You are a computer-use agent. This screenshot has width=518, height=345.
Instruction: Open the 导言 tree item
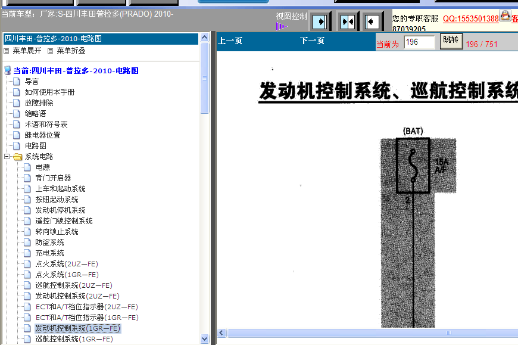(x=32, y=82)
